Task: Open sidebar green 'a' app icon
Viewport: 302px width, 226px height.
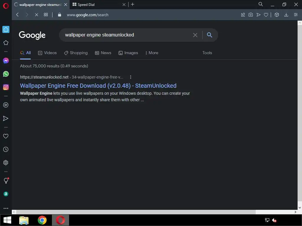Action: pos(6,194)
